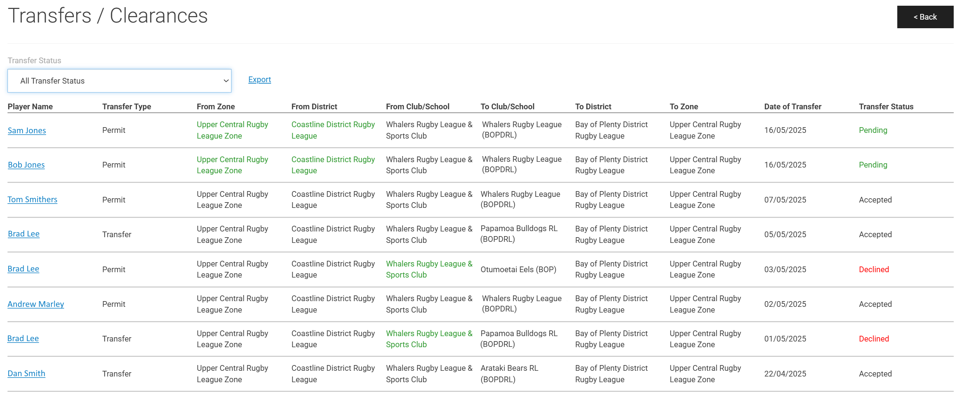The image size is (963, 394).
Task: Click Pending status in Sam Jones row
Action: point(873,130)
